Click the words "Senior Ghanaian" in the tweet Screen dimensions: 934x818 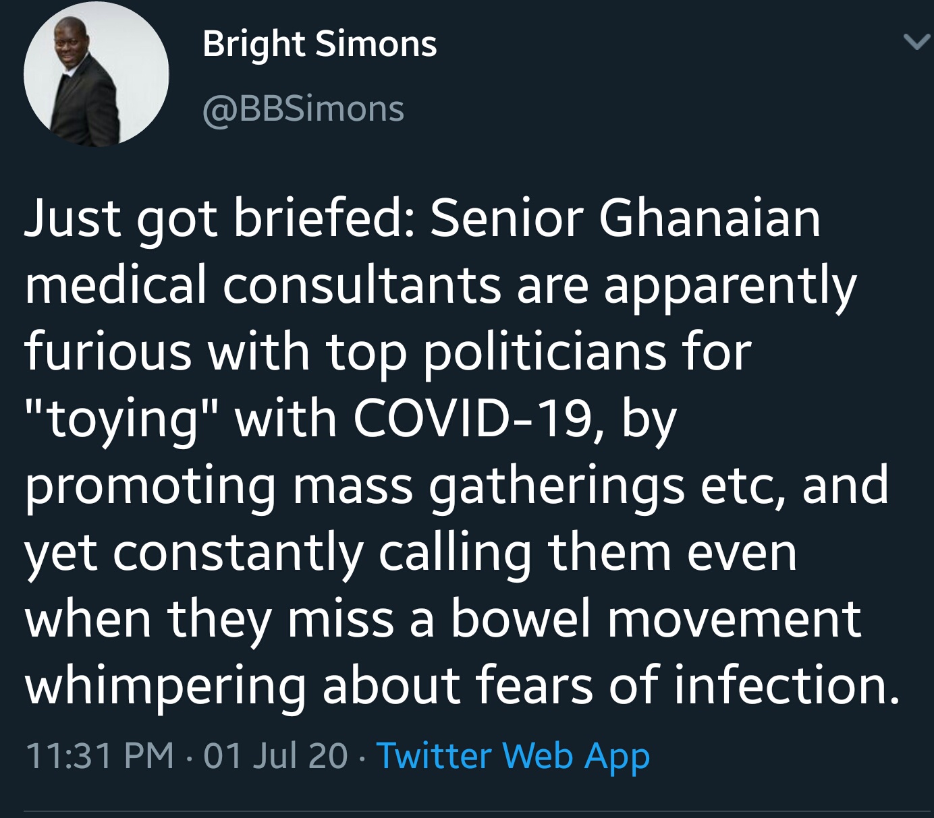[x=624, y=219]
